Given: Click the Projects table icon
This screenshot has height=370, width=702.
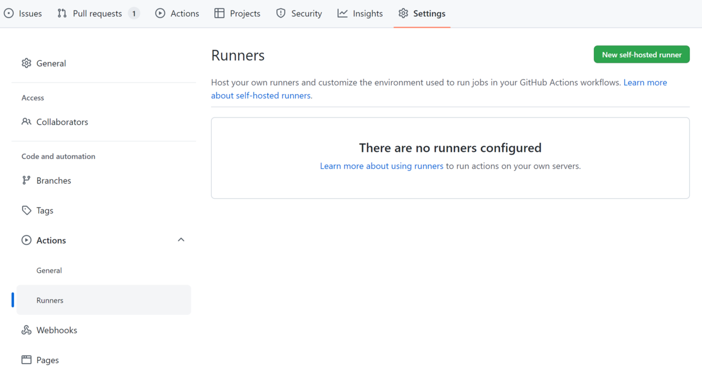Looking at the screenshot, I should (x=219, y=13).
